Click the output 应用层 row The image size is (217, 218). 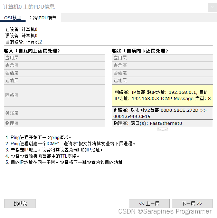(x=162, y=58)
